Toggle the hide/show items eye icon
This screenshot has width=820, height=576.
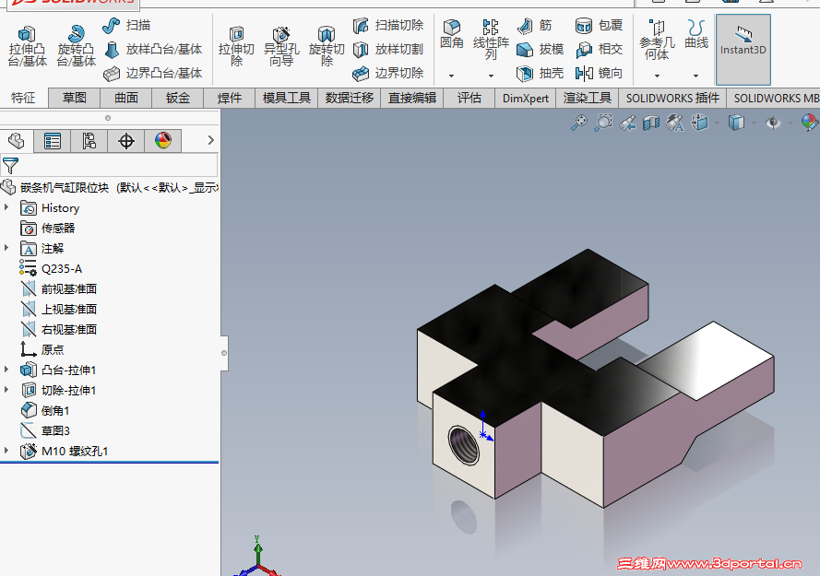(773, 123)
